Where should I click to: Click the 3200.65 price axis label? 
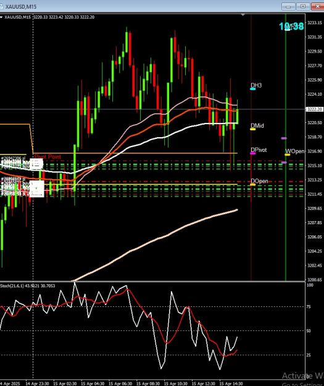tap(315, 280)
